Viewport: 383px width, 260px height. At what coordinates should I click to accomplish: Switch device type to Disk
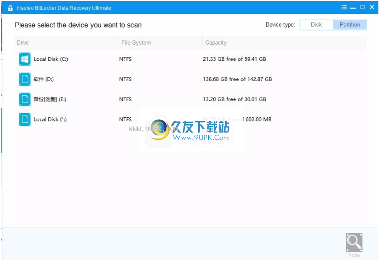click(x=316, y=25)
